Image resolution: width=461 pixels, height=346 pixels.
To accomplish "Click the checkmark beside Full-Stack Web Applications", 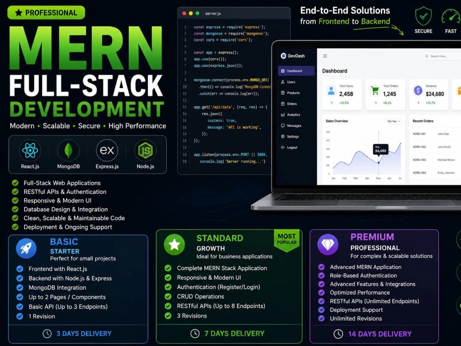I will click(x=15, y=183).
